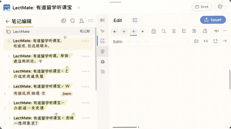Select the LectMate folder row
231x129 pixels.
click(49, 31)
